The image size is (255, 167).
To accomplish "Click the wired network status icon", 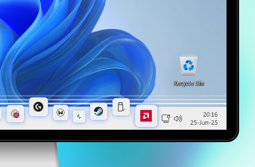I will [166, 118].
